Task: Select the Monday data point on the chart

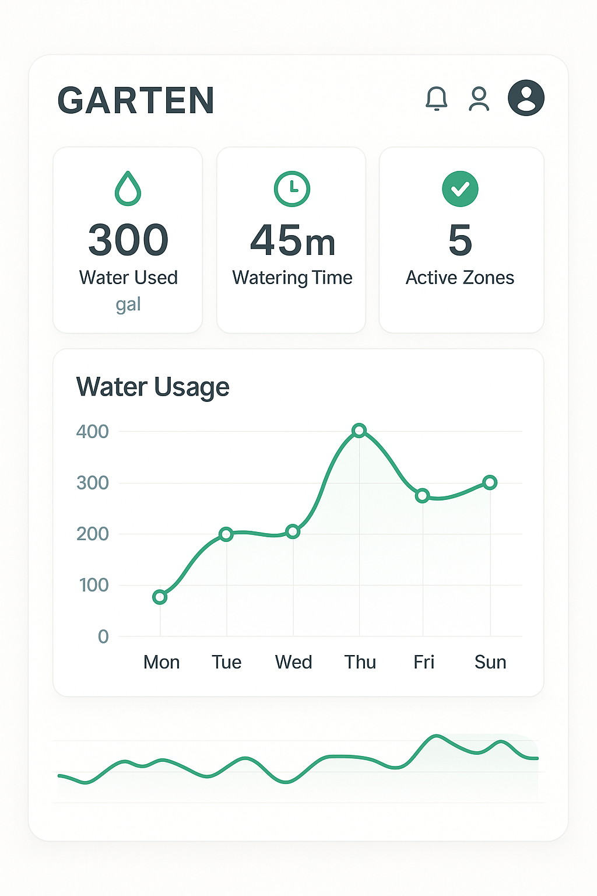Action: 160,597
